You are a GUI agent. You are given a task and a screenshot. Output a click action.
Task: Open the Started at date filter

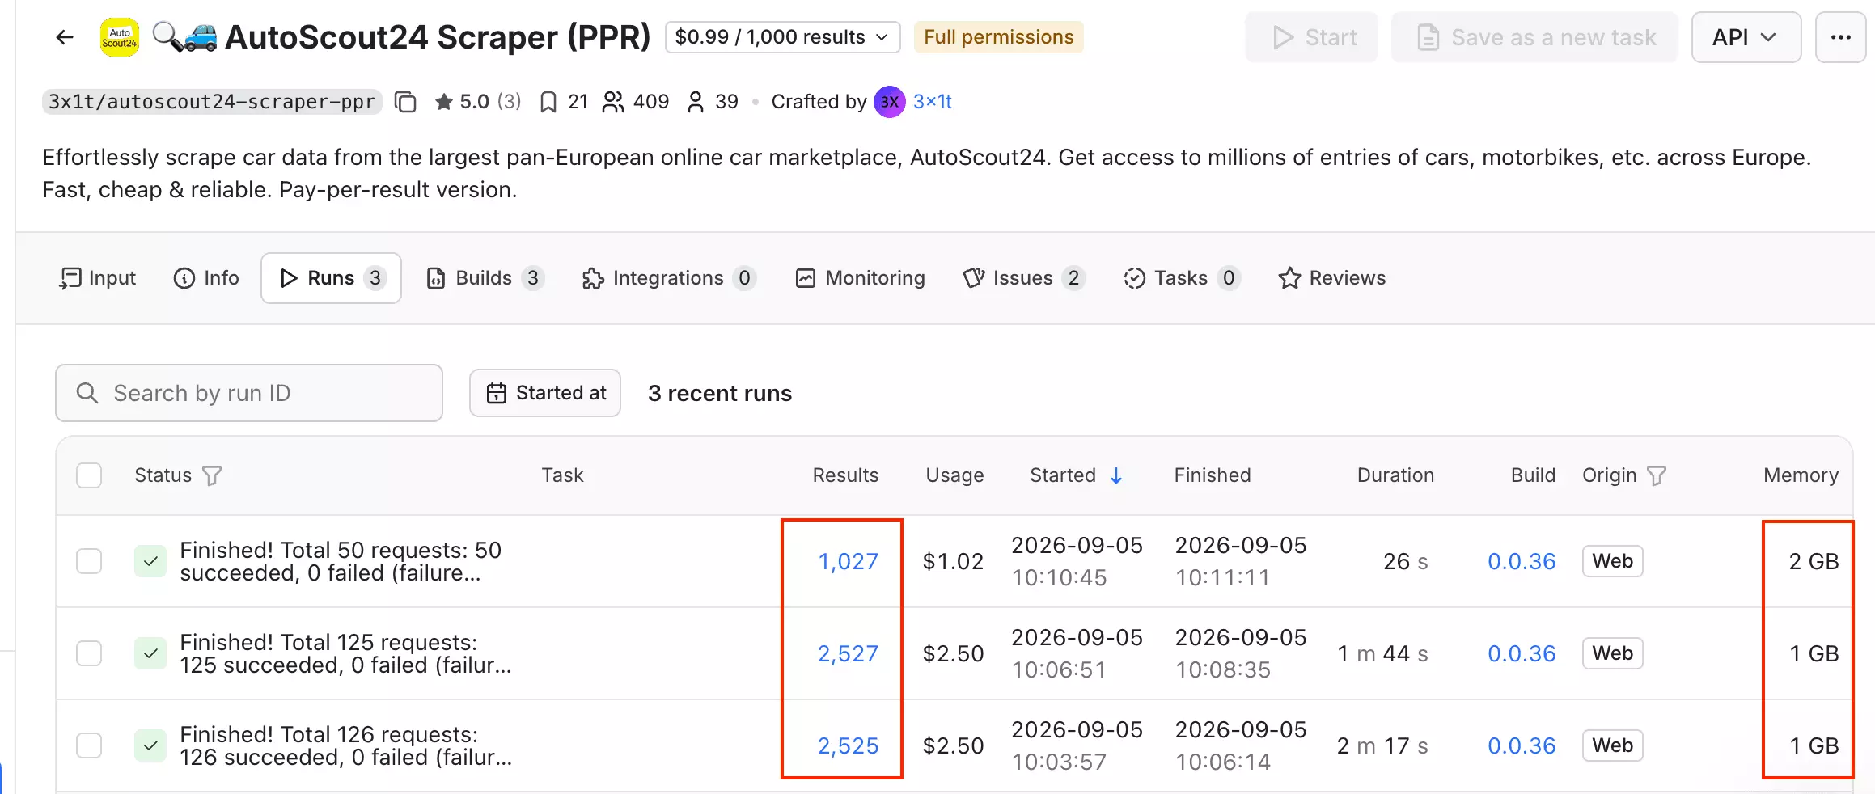(x=545, y=393)
